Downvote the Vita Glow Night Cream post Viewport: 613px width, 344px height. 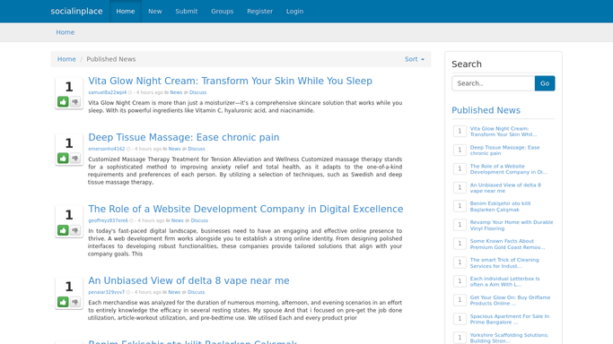pyautogui.click(x=75, y=102)
